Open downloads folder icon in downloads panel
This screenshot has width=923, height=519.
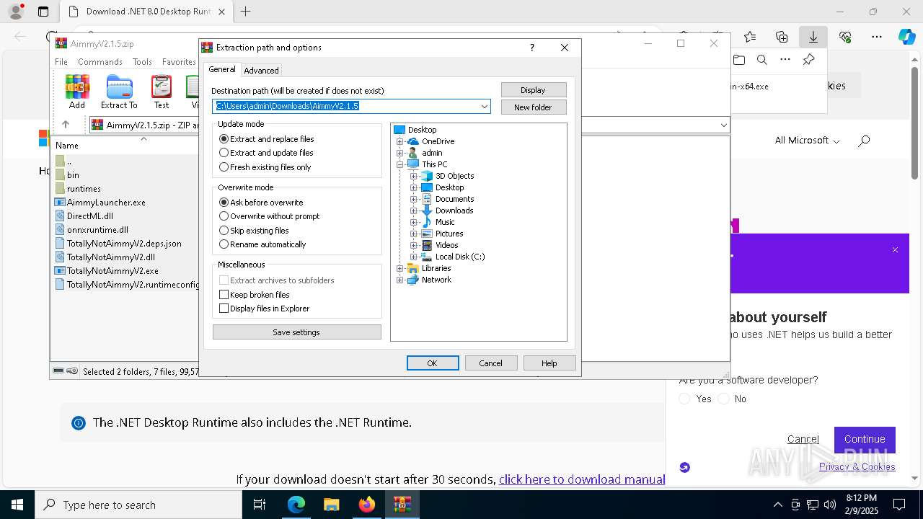pos(739,60)
